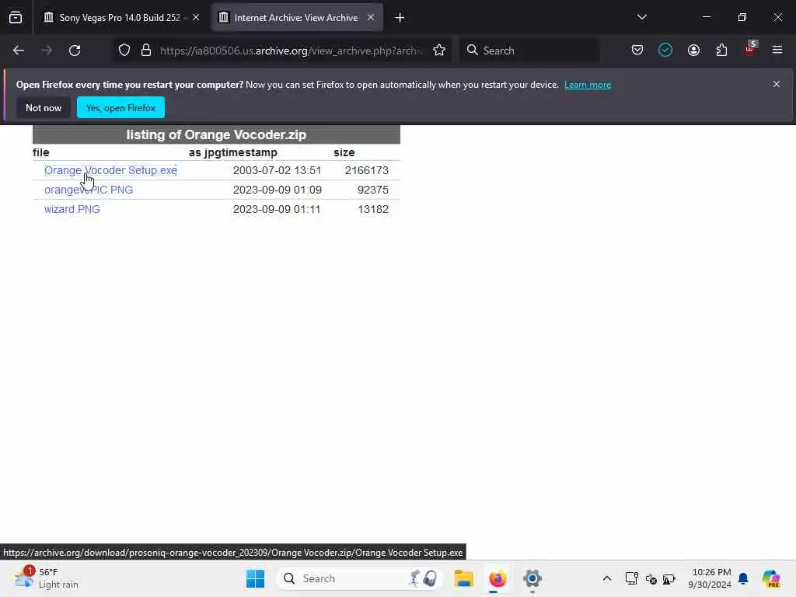This screenshot has height=597, width=796.
Task: Reload the current page
Action: click(75, 51)
